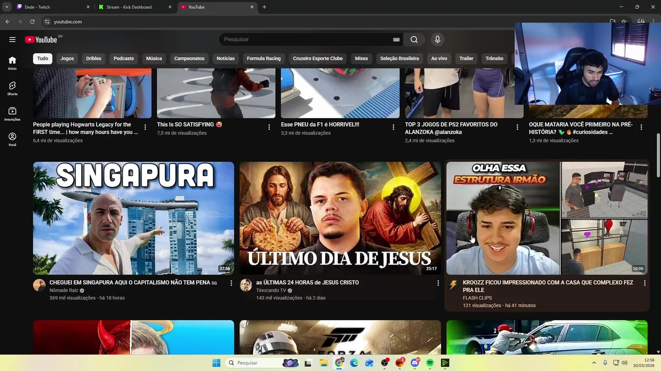Select the Trânsito filter chip
Image resolution: width=661 pixels, height=371 pixels.
click(494, 58)
